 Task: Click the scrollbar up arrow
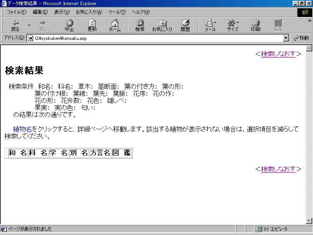click(309, 48)
